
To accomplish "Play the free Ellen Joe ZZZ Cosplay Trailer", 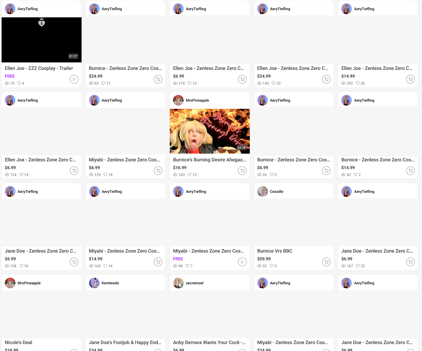I will tap(74, 79).
